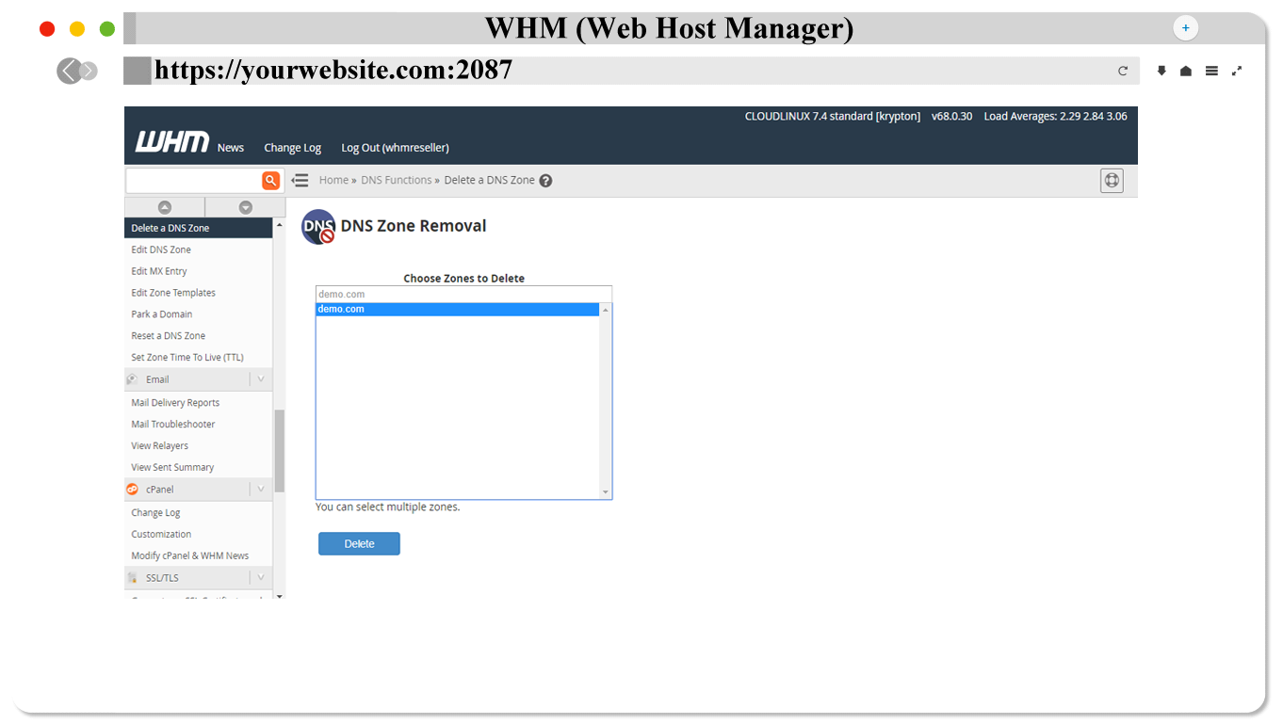Screen dimensions: 1283x724
Task: Open View Sent Summary
Action: coord(172,468)
